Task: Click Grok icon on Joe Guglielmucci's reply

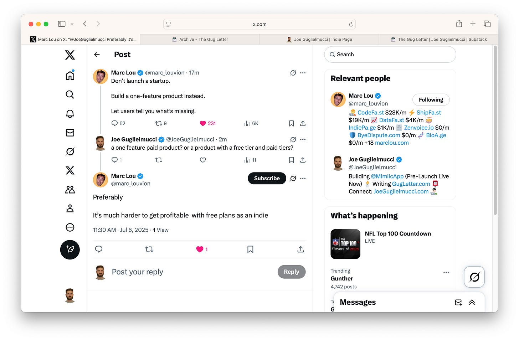Action: coord(293,139)
